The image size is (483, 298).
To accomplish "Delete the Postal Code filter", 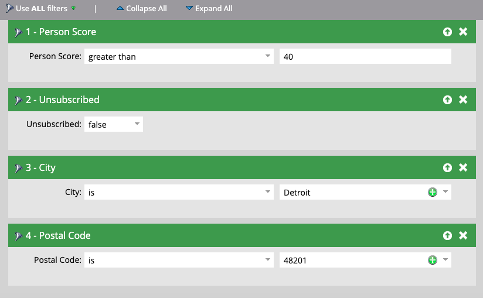I will pos(463,235).
